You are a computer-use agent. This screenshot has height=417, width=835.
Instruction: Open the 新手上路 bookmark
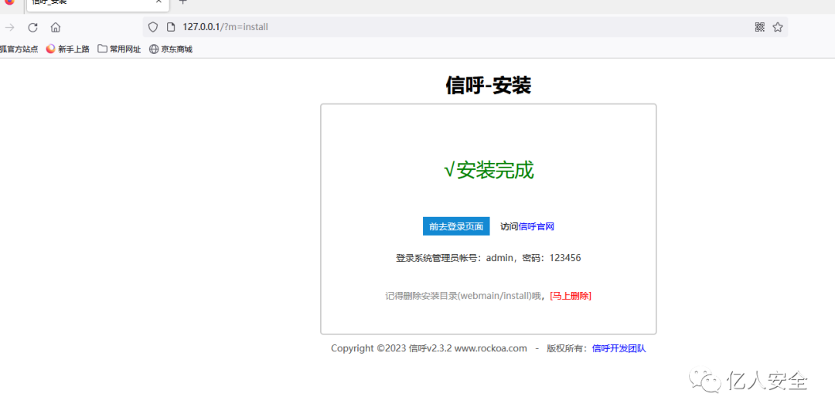67,49
